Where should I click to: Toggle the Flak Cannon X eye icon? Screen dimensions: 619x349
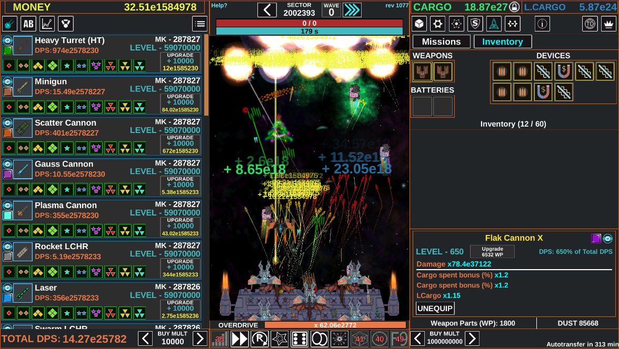pos(607,238)
